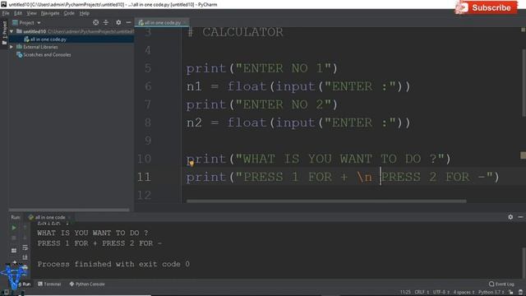Select the all in one code run tab

click(x=49, y=217)
